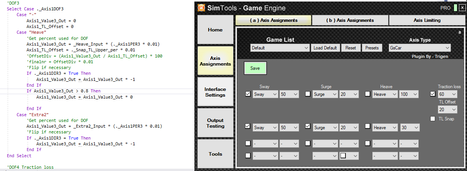
Task: Click the Reset button
Action: pyautogui.click(x=350, y=48)
